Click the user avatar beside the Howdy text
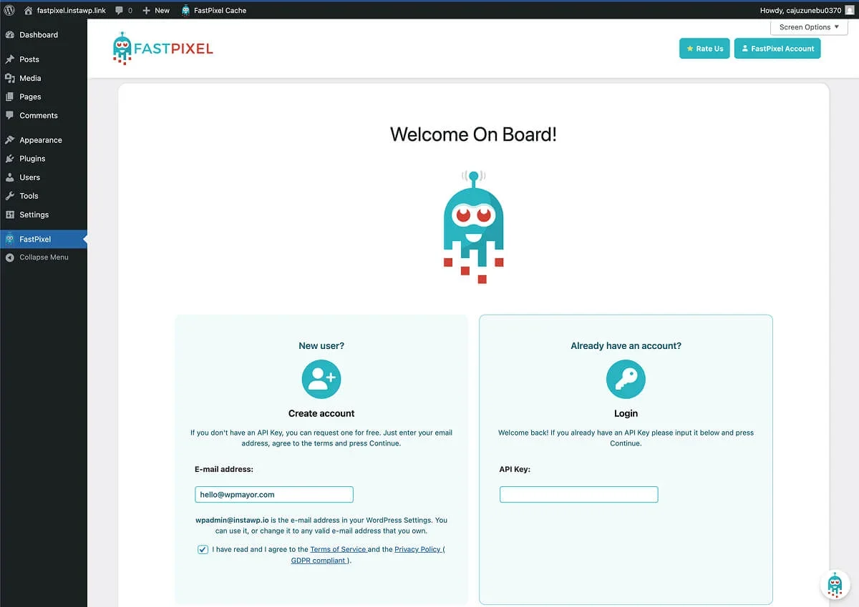859x607 pixels. [x=850, y=10]
